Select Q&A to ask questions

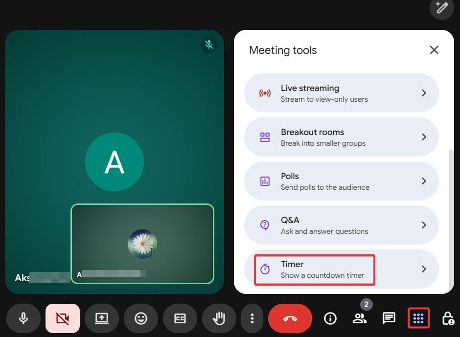click(341, 225)
